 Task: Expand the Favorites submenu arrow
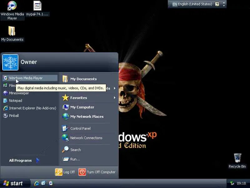coord(114,98)
